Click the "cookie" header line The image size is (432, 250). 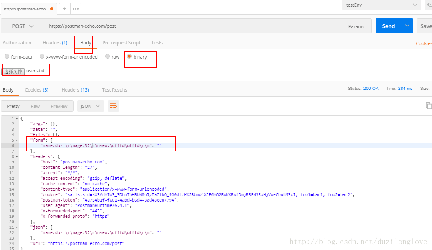(x=198, y=194)
